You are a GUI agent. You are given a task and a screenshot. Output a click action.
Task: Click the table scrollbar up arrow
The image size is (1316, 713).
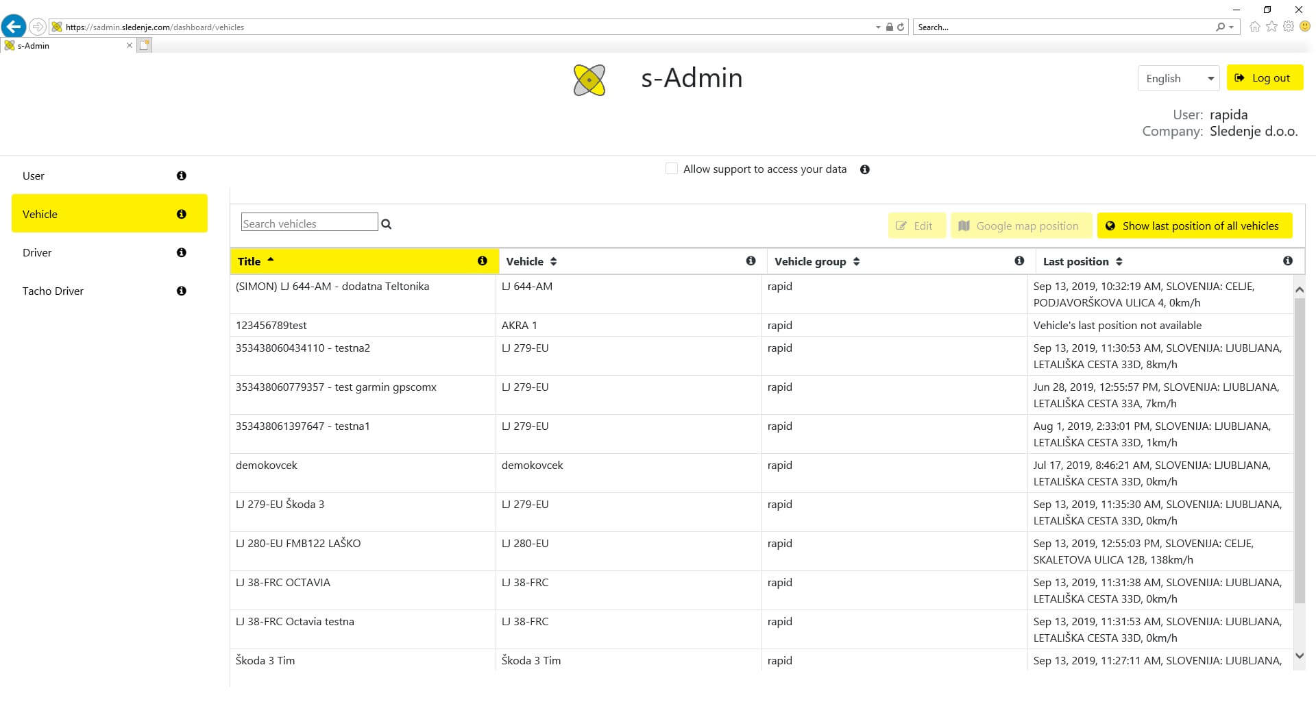[1299, 289]
